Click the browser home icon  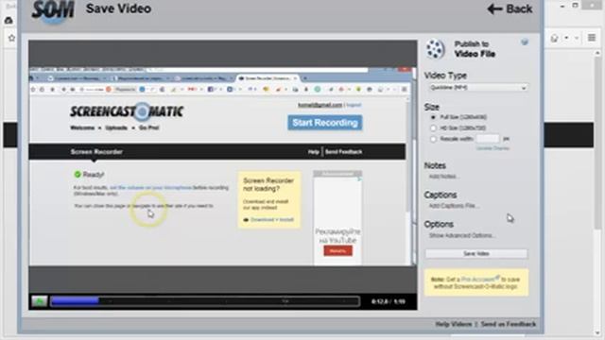(x=555, y=38)
